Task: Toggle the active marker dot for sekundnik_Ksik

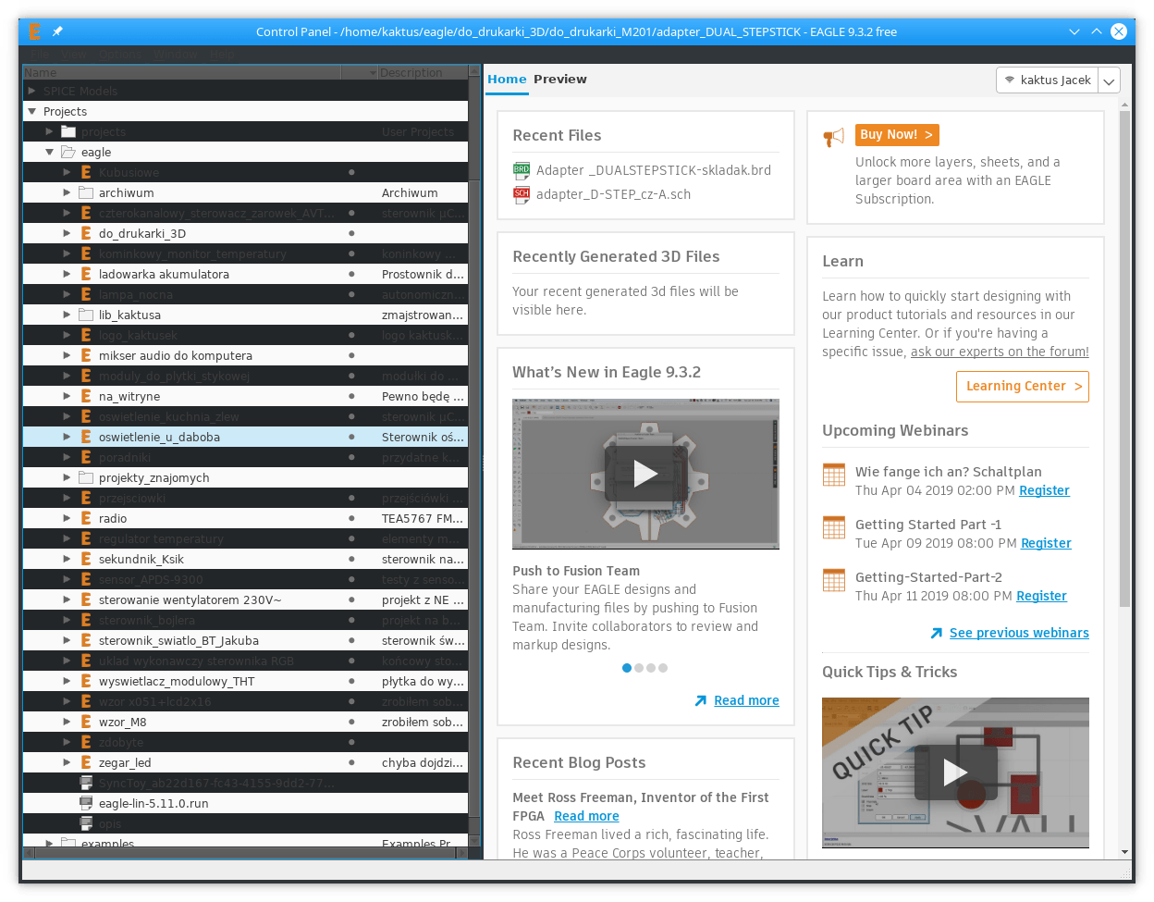Action: tap(351, 560)
